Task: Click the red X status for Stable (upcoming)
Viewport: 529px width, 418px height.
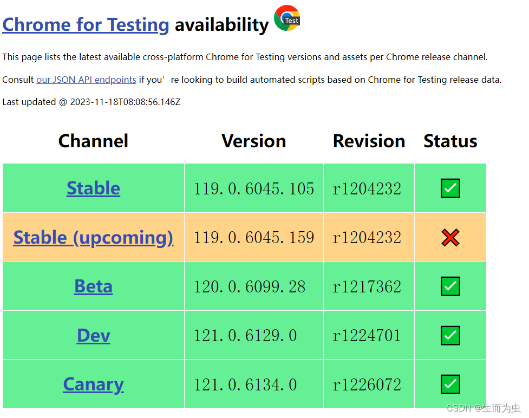Action: (450, 238)
